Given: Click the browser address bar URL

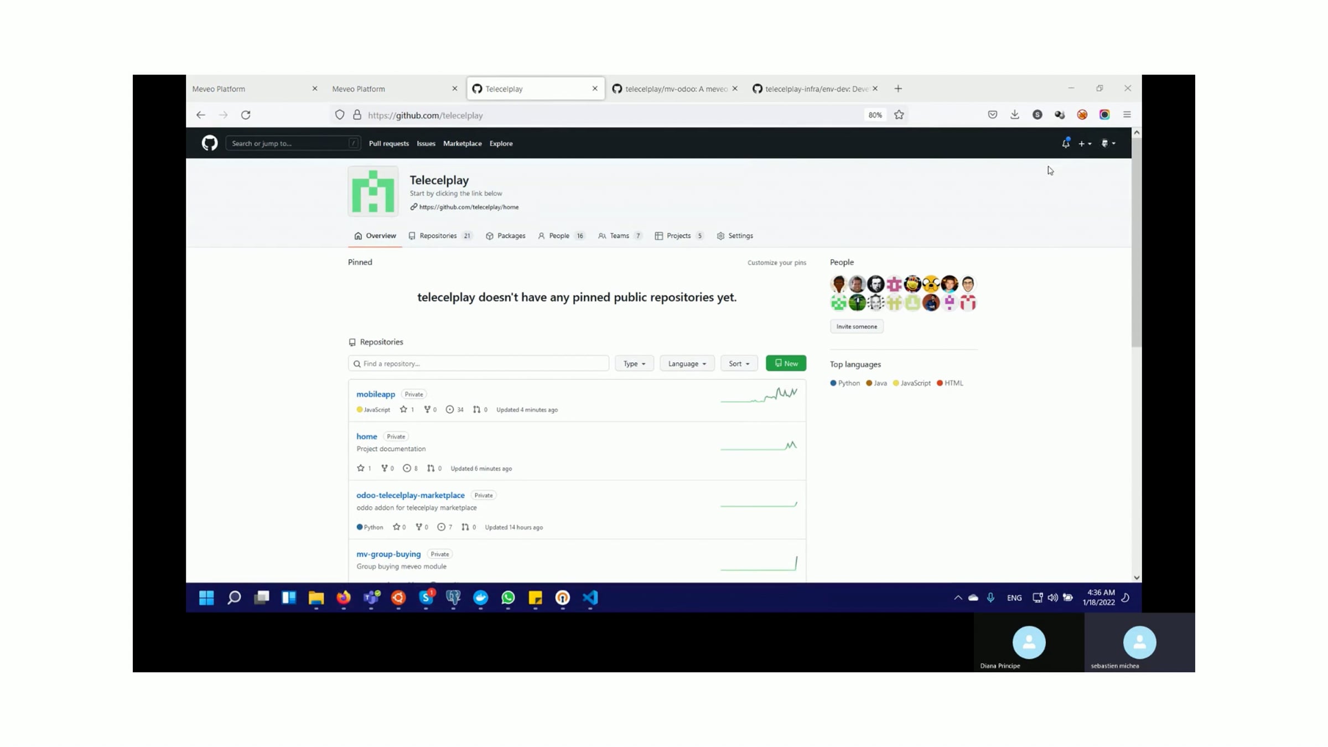Looking at the screenshot, I should (x=426, y=115).
